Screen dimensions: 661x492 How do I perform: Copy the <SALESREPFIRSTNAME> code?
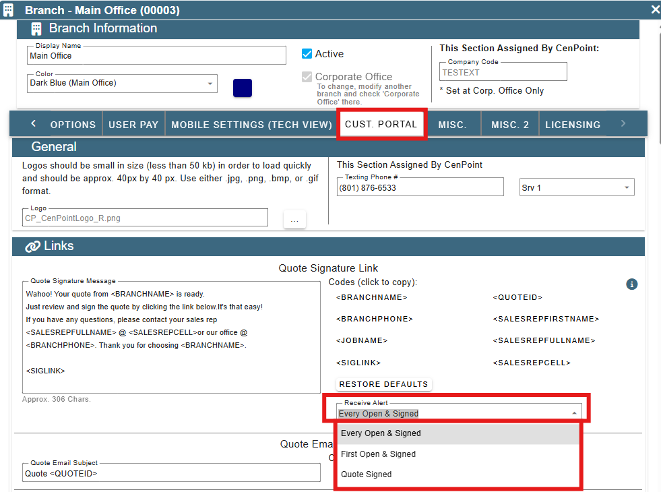point(546,319)
